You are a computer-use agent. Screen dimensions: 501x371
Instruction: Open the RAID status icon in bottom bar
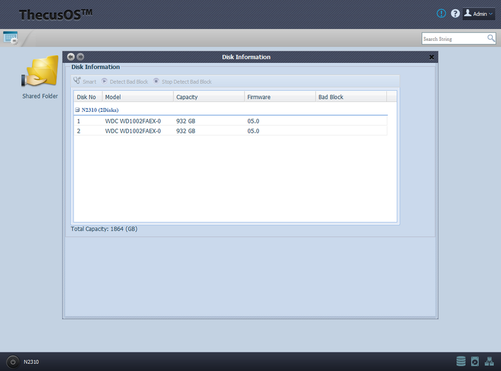point(461,361)
